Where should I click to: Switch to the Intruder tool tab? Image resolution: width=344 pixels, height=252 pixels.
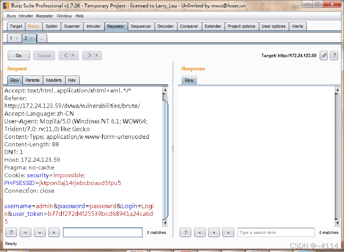(x=94, y=26)
